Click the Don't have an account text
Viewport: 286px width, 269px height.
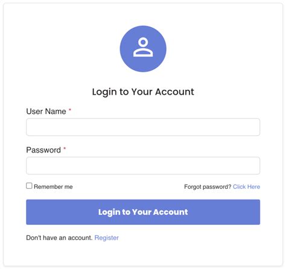[x=59, y=238]
